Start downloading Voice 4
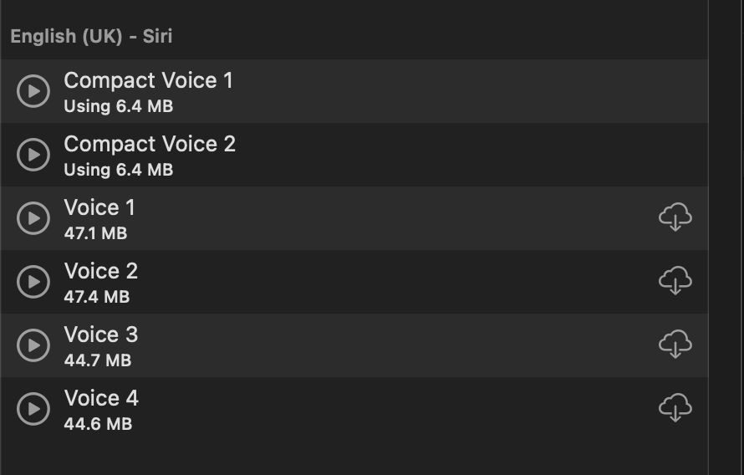Viewport: 744px width, 475px height. (x=675, y=407)
